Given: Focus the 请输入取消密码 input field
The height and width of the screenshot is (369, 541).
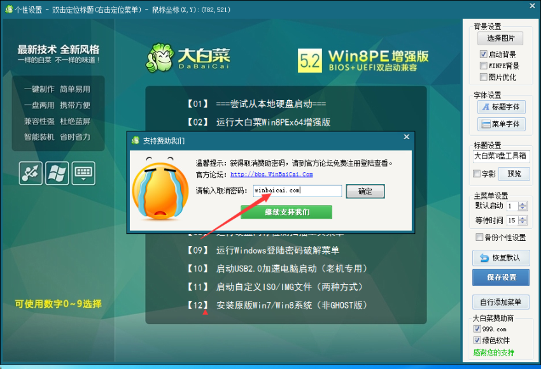Looking at the screenshot, I should point(297,191).
